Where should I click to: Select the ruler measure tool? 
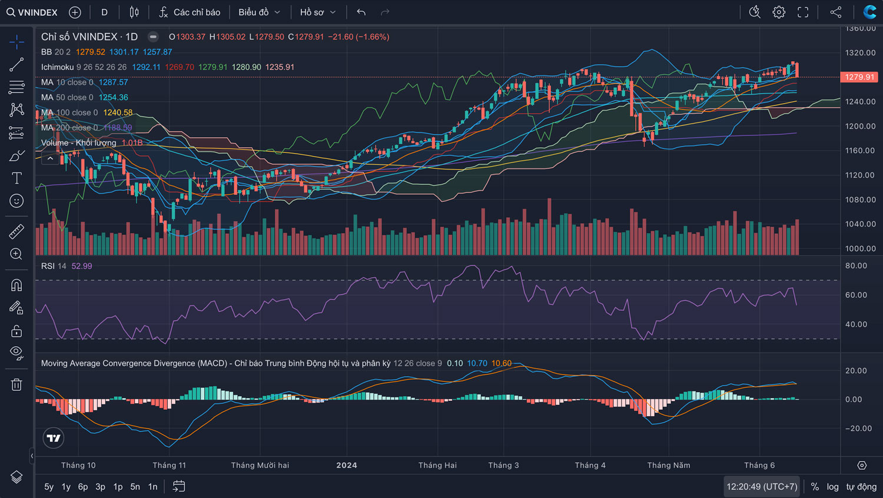[16, 231]
